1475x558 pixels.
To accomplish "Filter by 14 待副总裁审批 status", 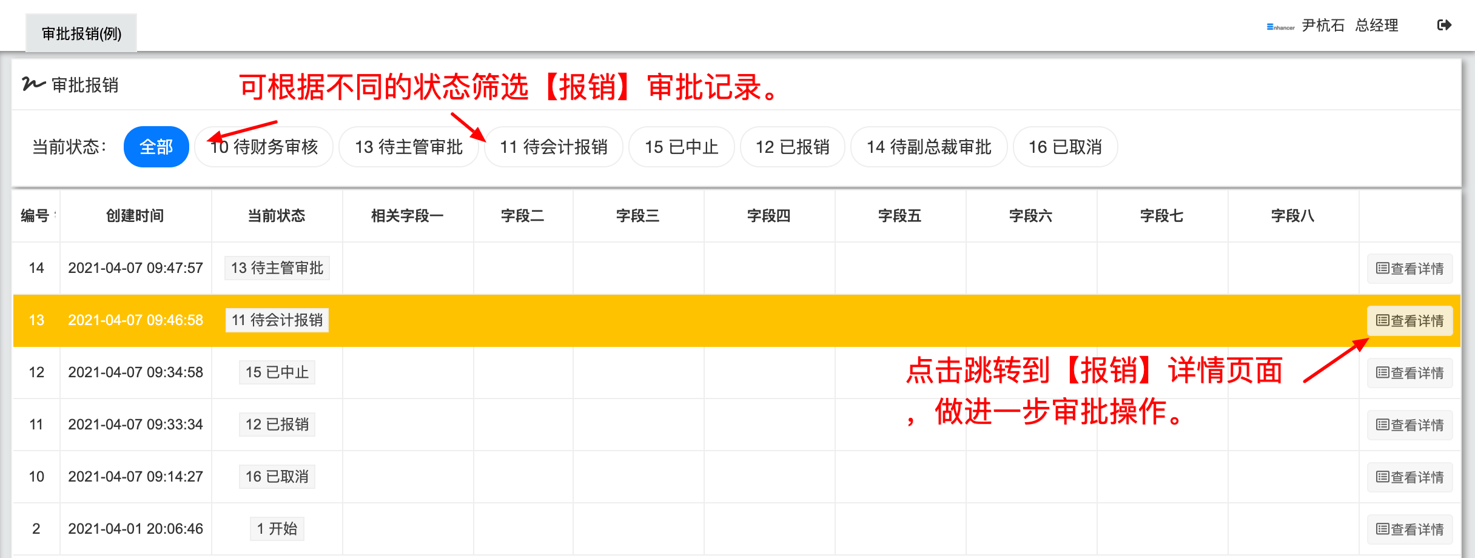I will coord(929,147).
